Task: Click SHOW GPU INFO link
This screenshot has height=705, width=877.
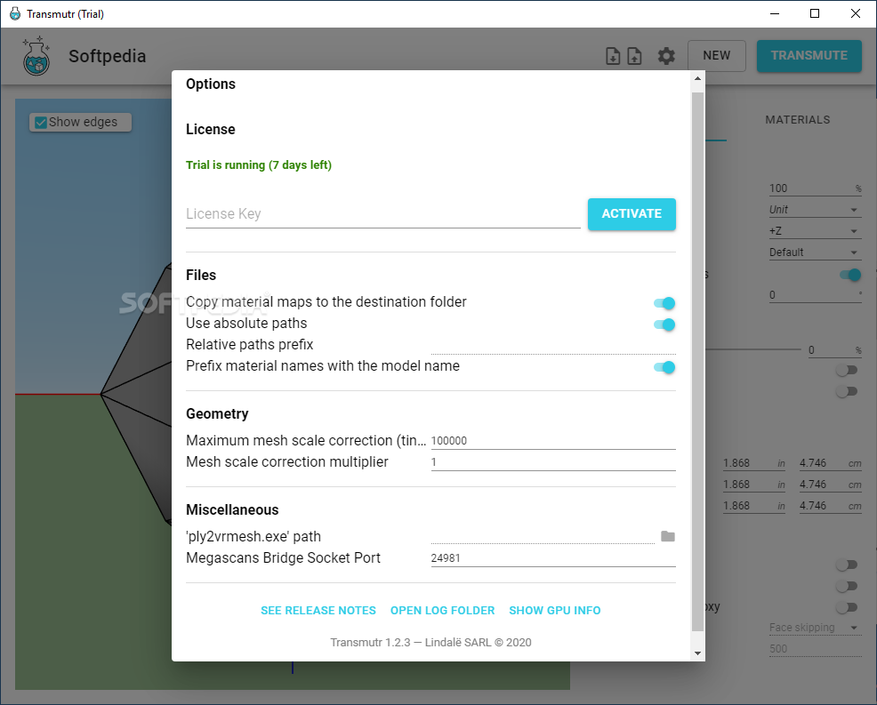Action: pos(555,611)
